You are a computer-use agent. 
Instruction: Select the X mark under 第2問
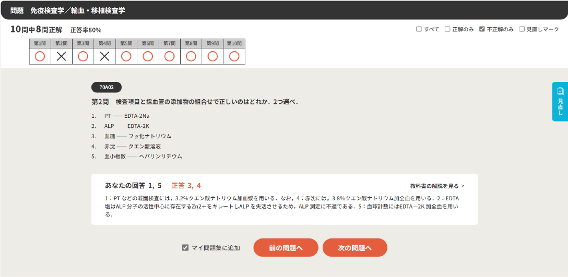coord(61,56)
